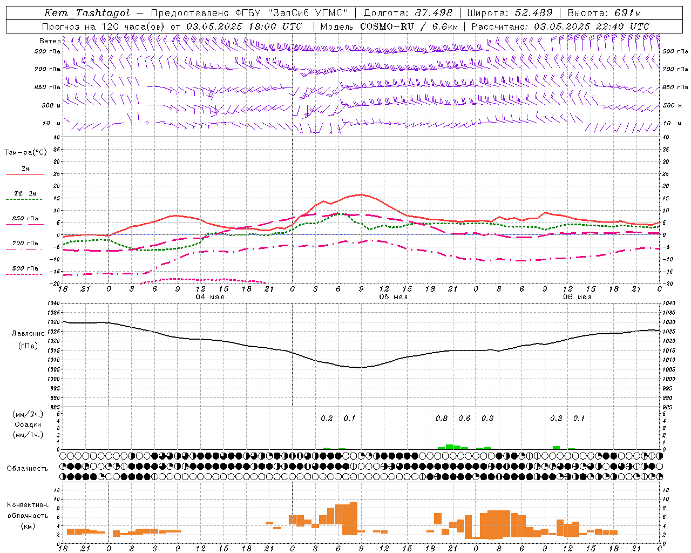
Task: Click the 'Конвективн.' convective cloud label
Action: tap(28, 505)
